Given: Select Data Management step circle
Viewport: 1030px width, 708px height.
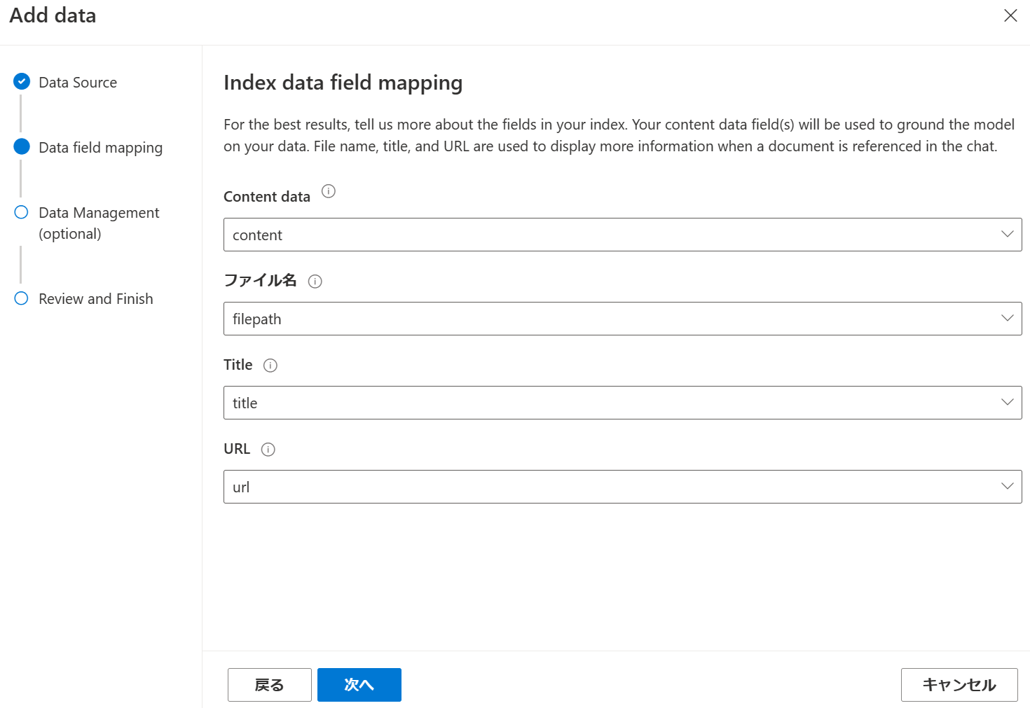Looking at the screenshot, I should pyautogui.click(x=22, y=212).
